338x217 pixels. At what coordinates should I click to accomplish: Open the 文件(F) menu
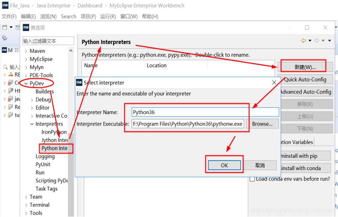pos(9,17)
